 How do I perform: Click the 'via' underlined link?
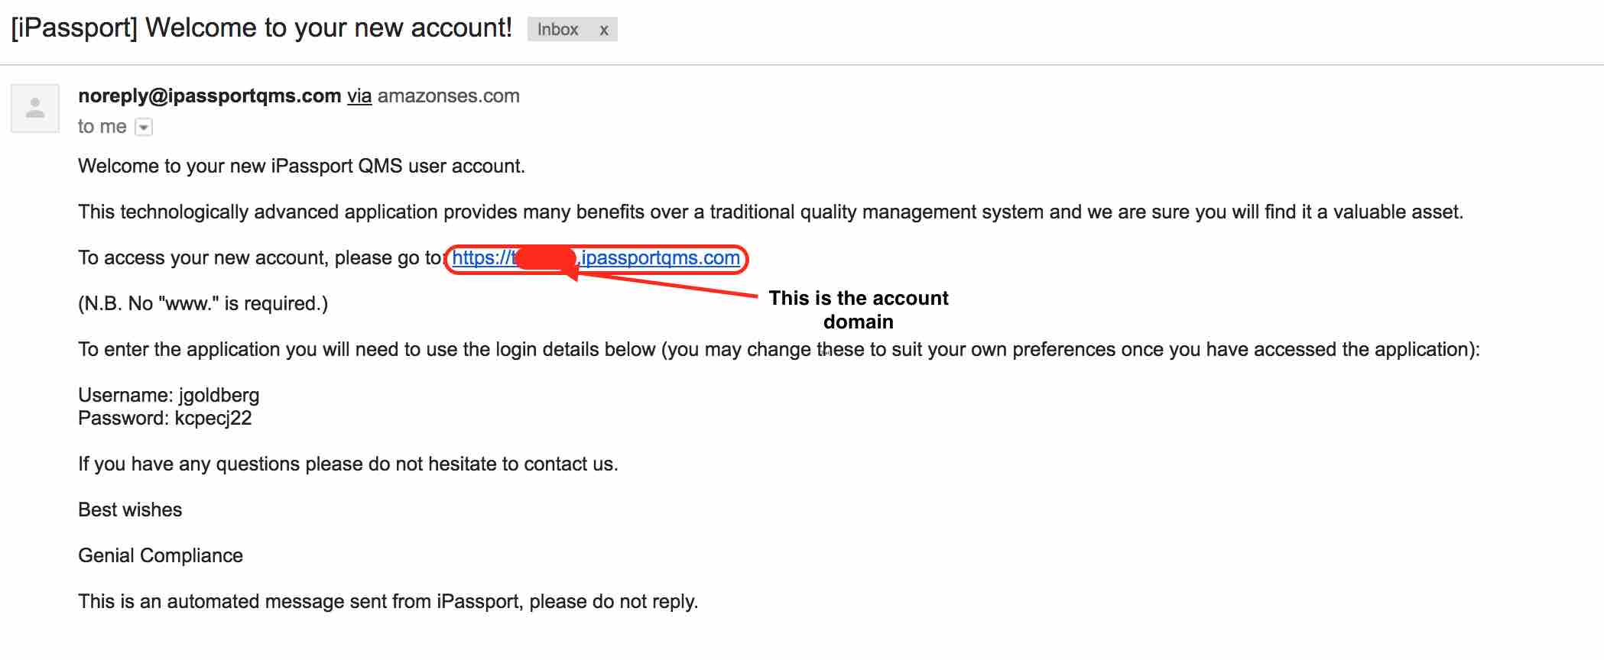pos(359,96)
